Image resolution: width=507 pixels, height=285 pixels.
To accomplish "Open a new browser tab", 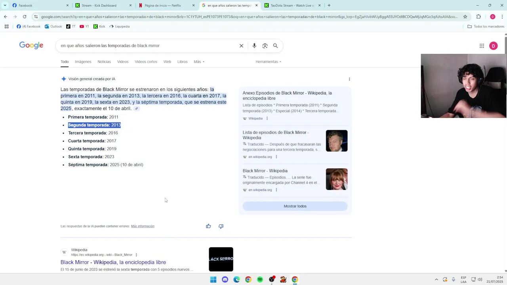I will [329, 6].
